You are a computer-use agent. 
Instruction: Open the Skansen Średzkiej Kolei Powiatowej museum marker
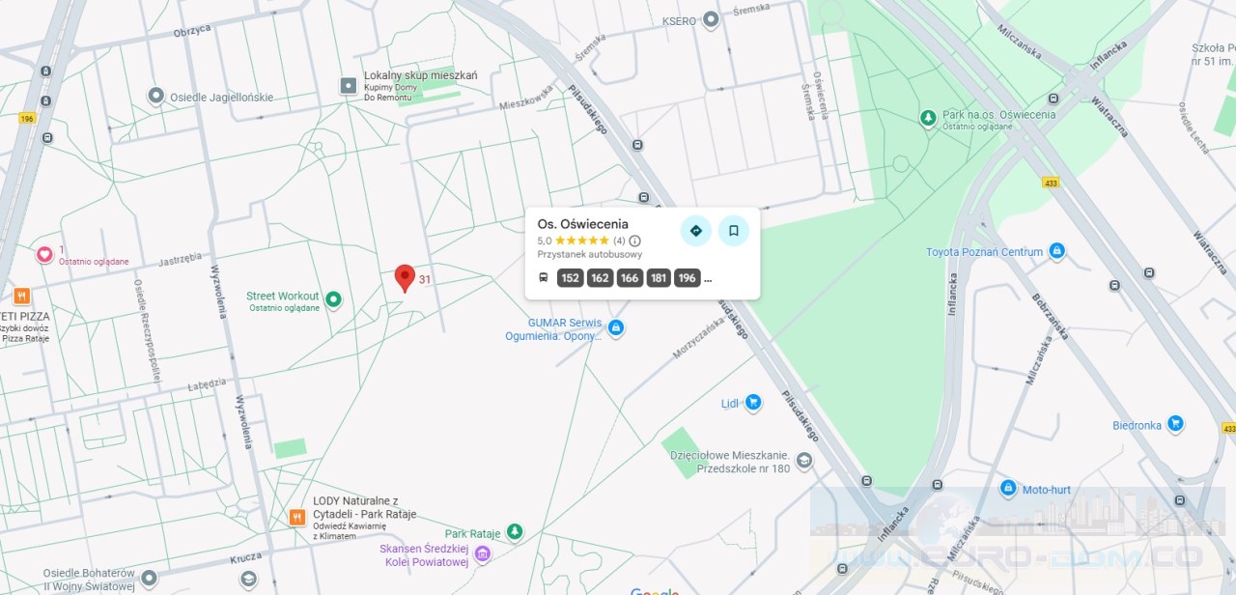click(483, 554)
